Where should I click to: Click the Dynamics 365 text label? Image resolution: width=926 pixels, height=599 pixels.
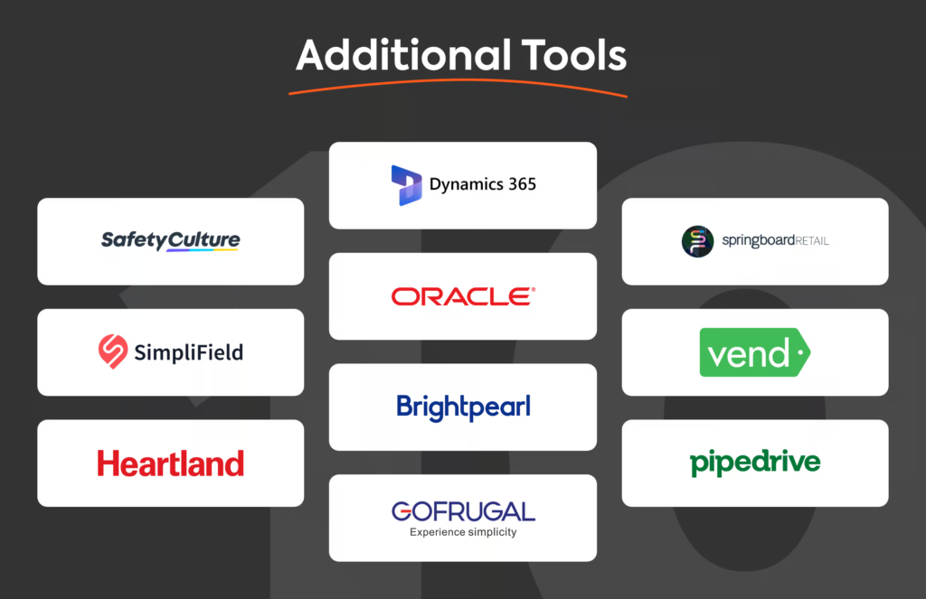[483, 184]
